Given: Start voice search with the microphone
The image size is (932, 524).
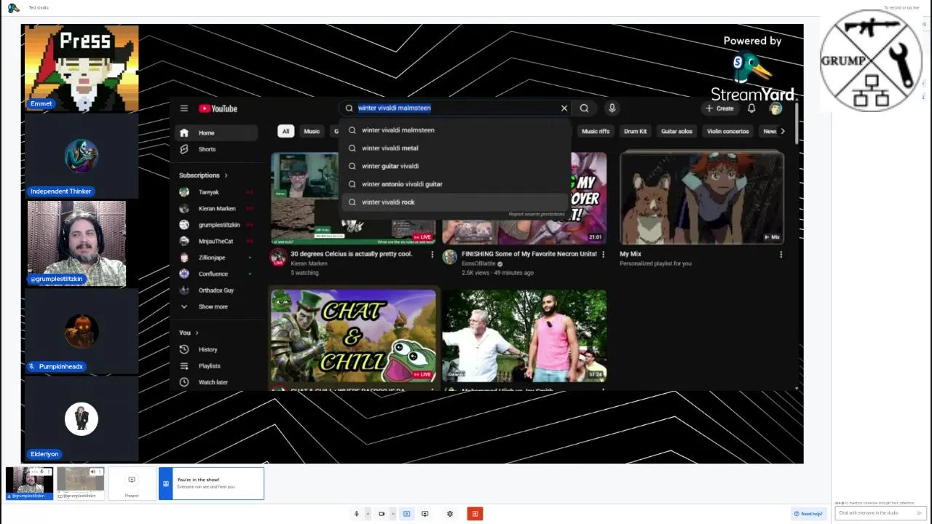Looking at the screenshot, I should (612, 108).
